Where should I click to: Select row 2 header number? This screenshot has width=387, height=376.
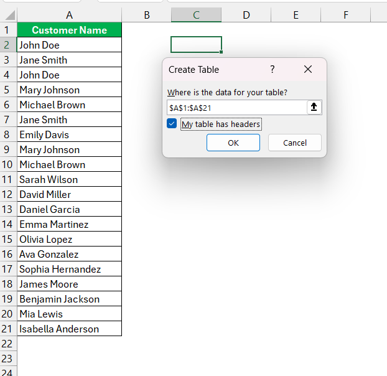[x=8, y=45]
